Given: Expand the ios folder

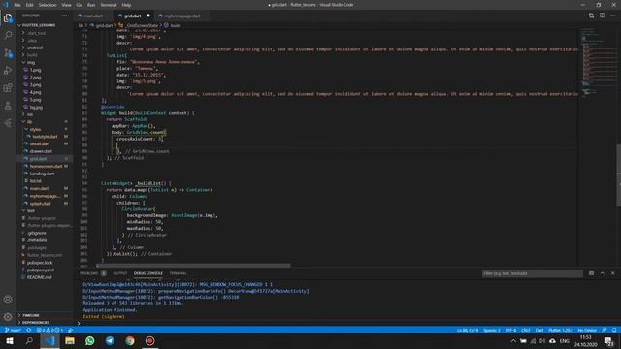Looking at the screenshot, I should coord(30,114).
